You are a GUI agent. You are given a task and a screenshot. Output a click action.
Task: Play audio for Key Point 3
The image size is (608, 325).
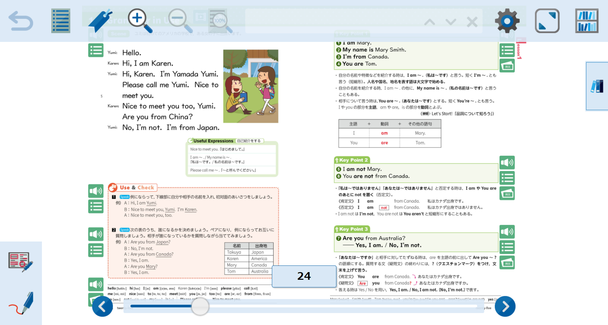pyautogui.click(x=507, y=232)
